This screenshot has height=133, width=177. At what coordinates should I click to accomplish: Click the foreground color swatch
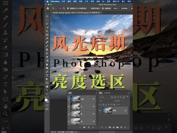(x=46, y=100)
